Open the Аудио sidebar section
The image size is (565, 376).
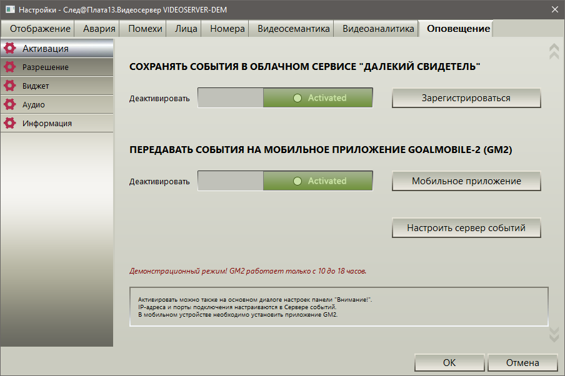pyautogui.click(x=57, y=104)
